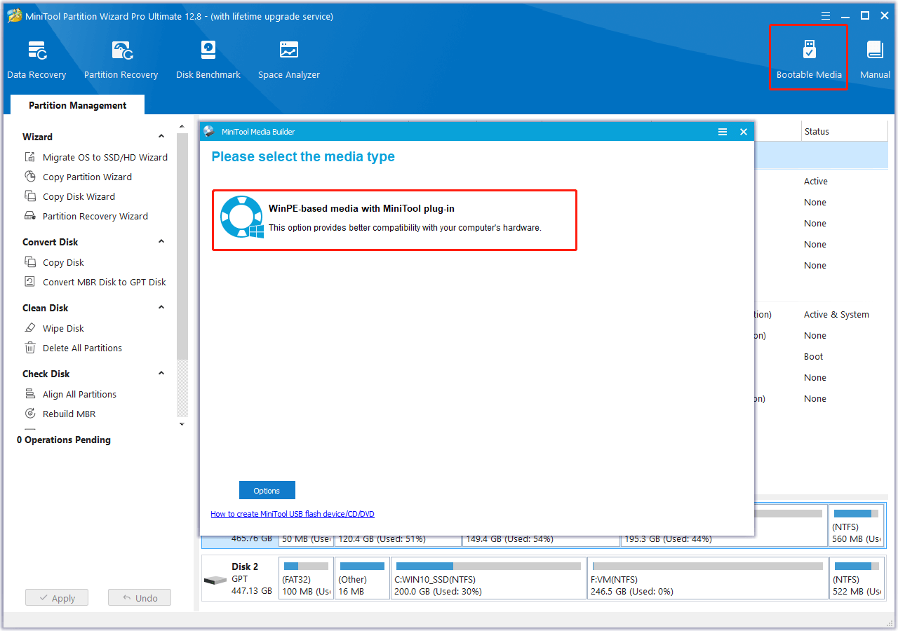Collapse the Check Disk section

click(x=161, y=374)
